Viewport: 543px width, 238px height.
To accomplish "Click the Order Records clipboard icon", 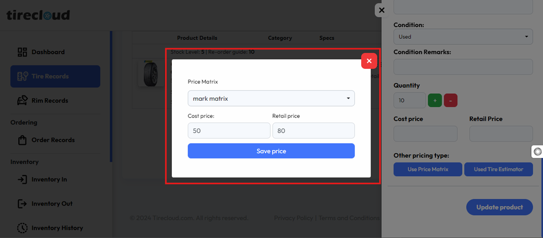I will pyautogui.click(x=22, y=140).
